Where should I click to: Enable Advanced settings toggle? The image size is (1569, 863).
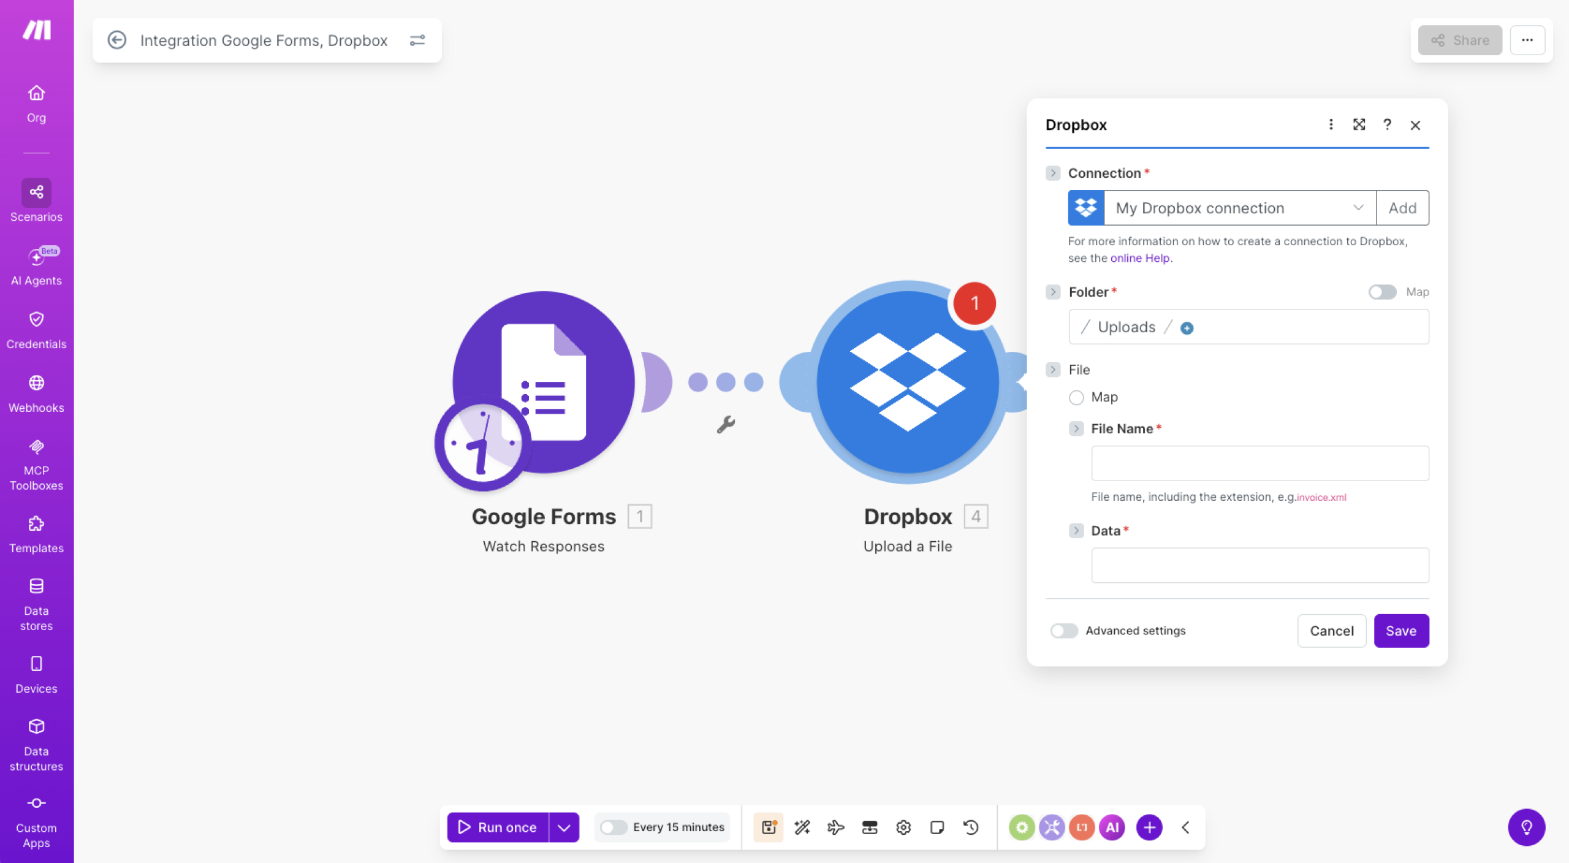(x=1064, y=631)
